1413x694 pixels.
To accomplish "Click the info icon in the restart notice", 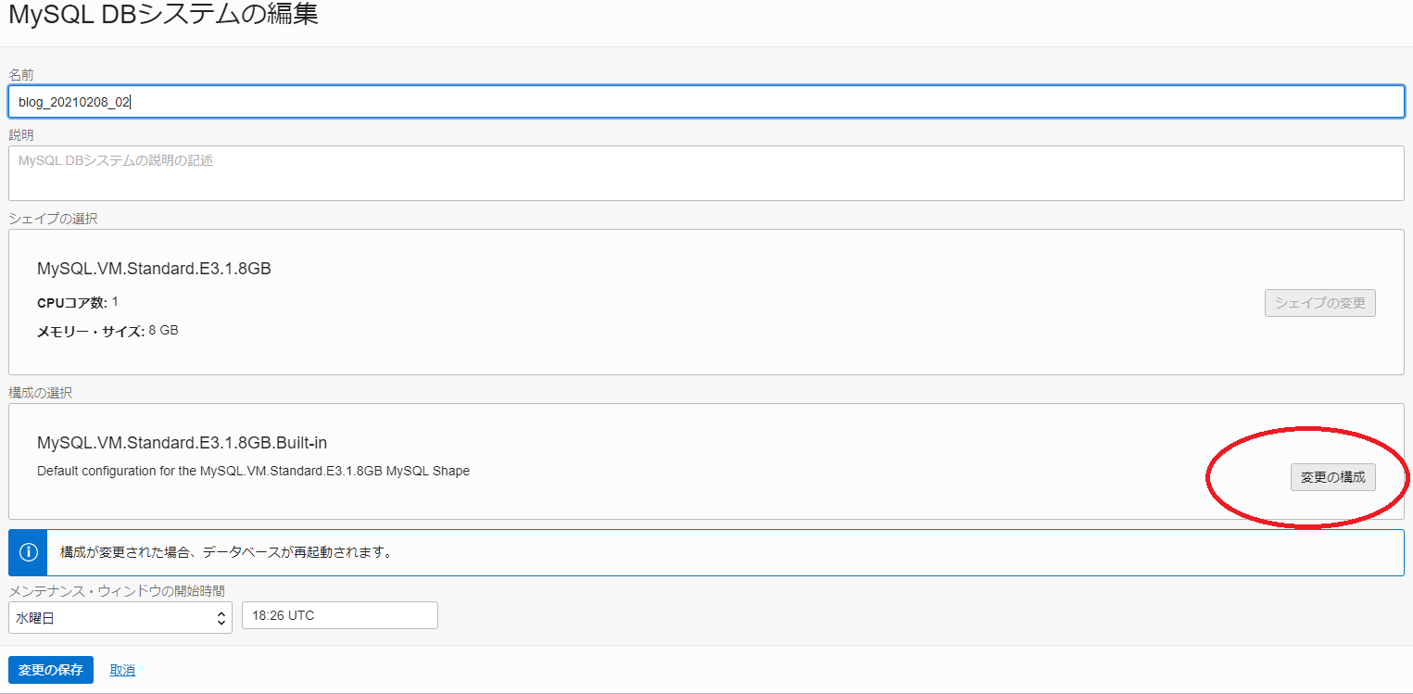I will pyautogui.click(x=28, y=552).
